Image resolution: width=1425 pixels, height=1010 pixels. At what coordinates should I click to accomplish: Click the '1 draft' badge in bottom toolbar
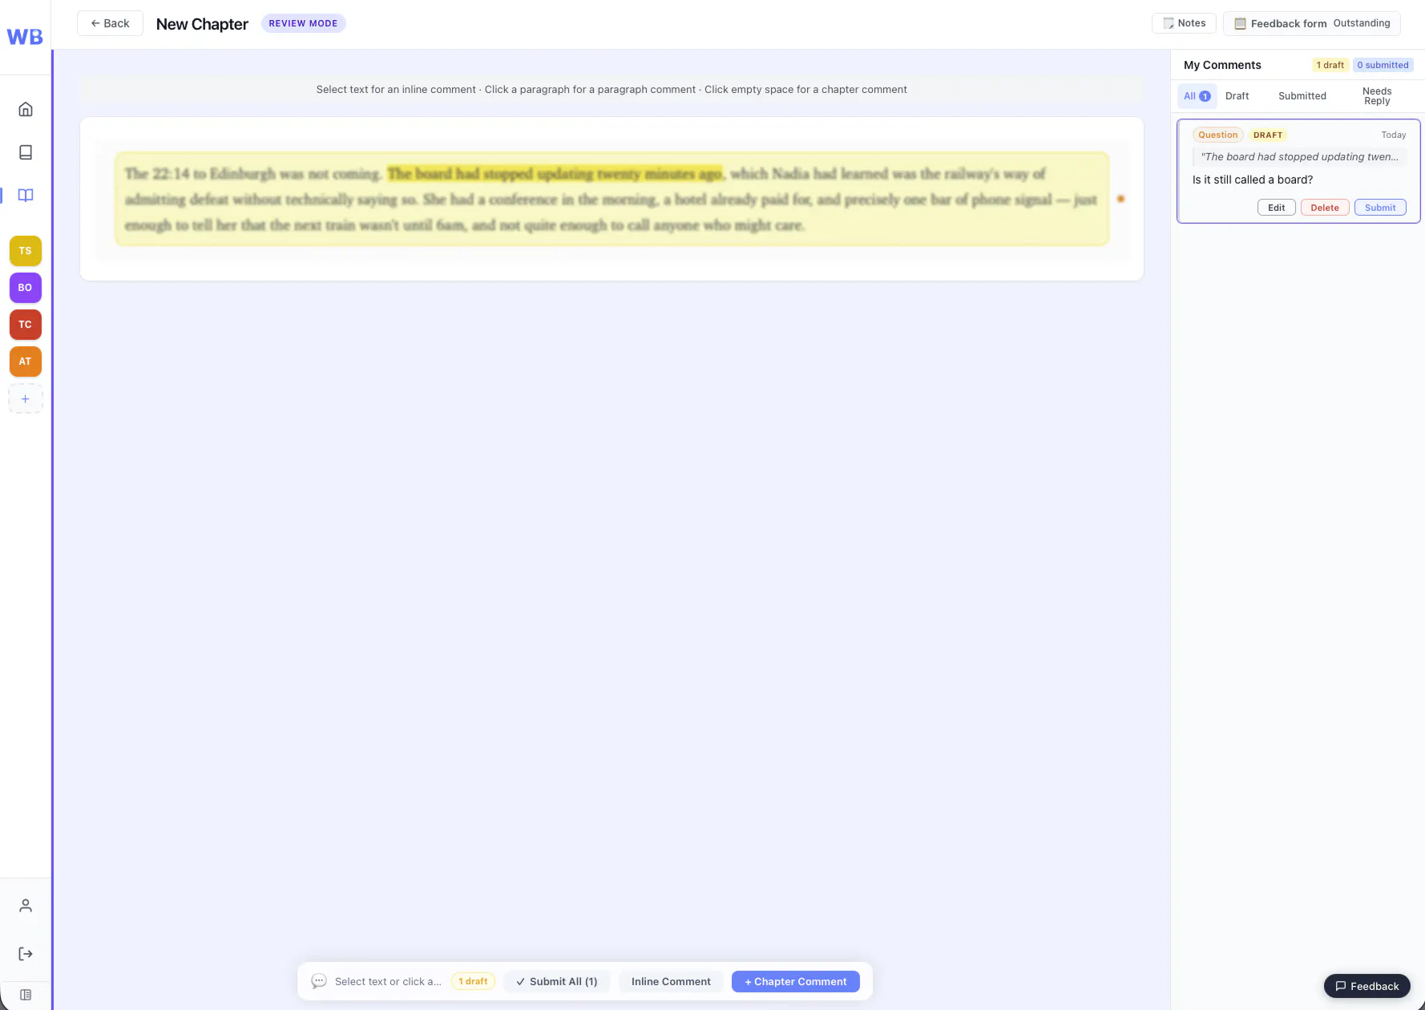[474, 981]
